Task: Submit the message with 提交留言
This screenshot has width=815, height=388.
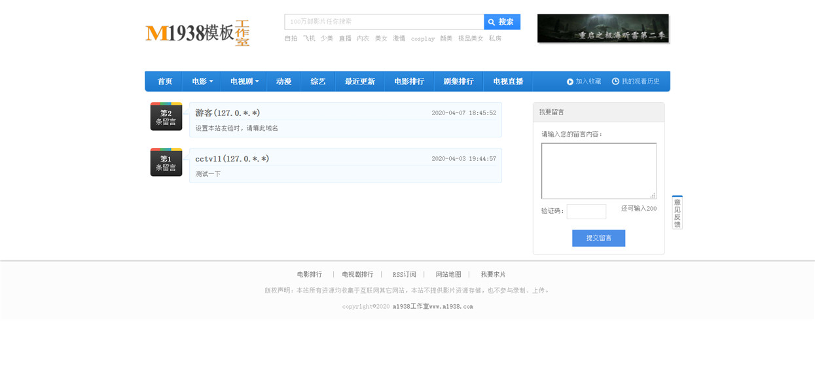Action: tap(598, 238)
